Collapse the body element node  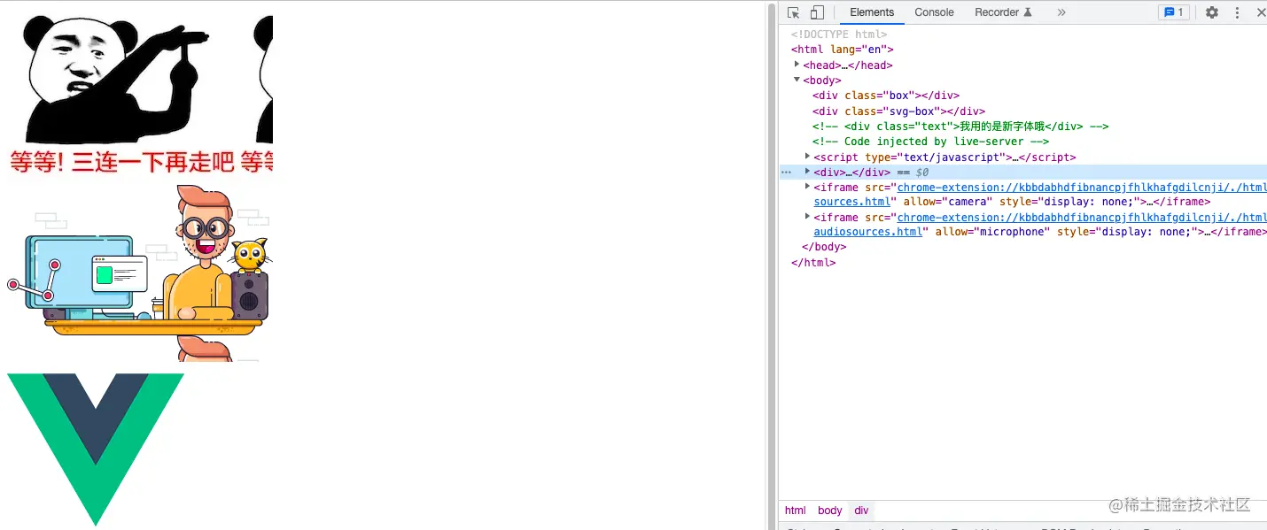[797, 80]
